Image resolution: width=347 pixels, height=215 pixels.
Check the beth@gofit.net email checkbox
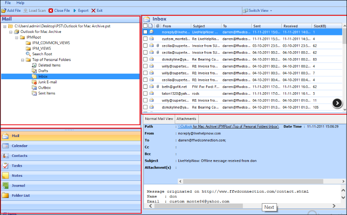pos(145,87)
